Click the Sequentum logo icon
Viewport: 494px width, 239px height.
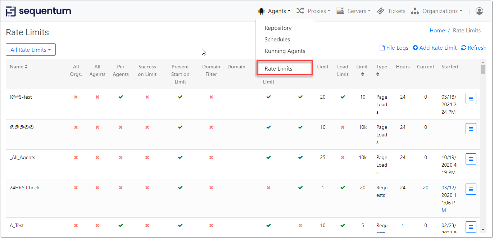(11, 11)
